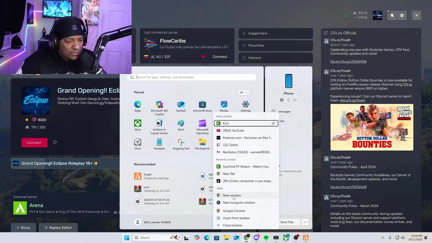
Task: Open the Snipping Tool
Action: pos(181,144)
